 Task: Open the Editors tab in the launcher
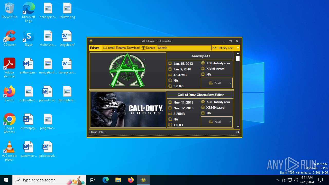[x=95, y=48]
